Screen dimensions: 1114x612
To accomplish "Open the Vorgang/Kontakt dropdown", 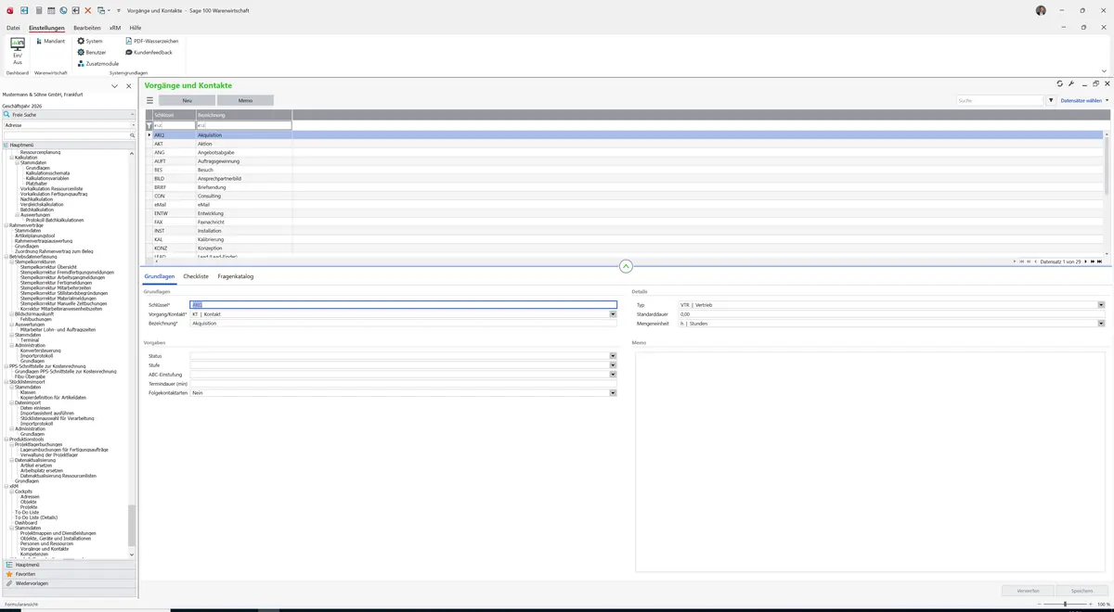I will point(613,314).
